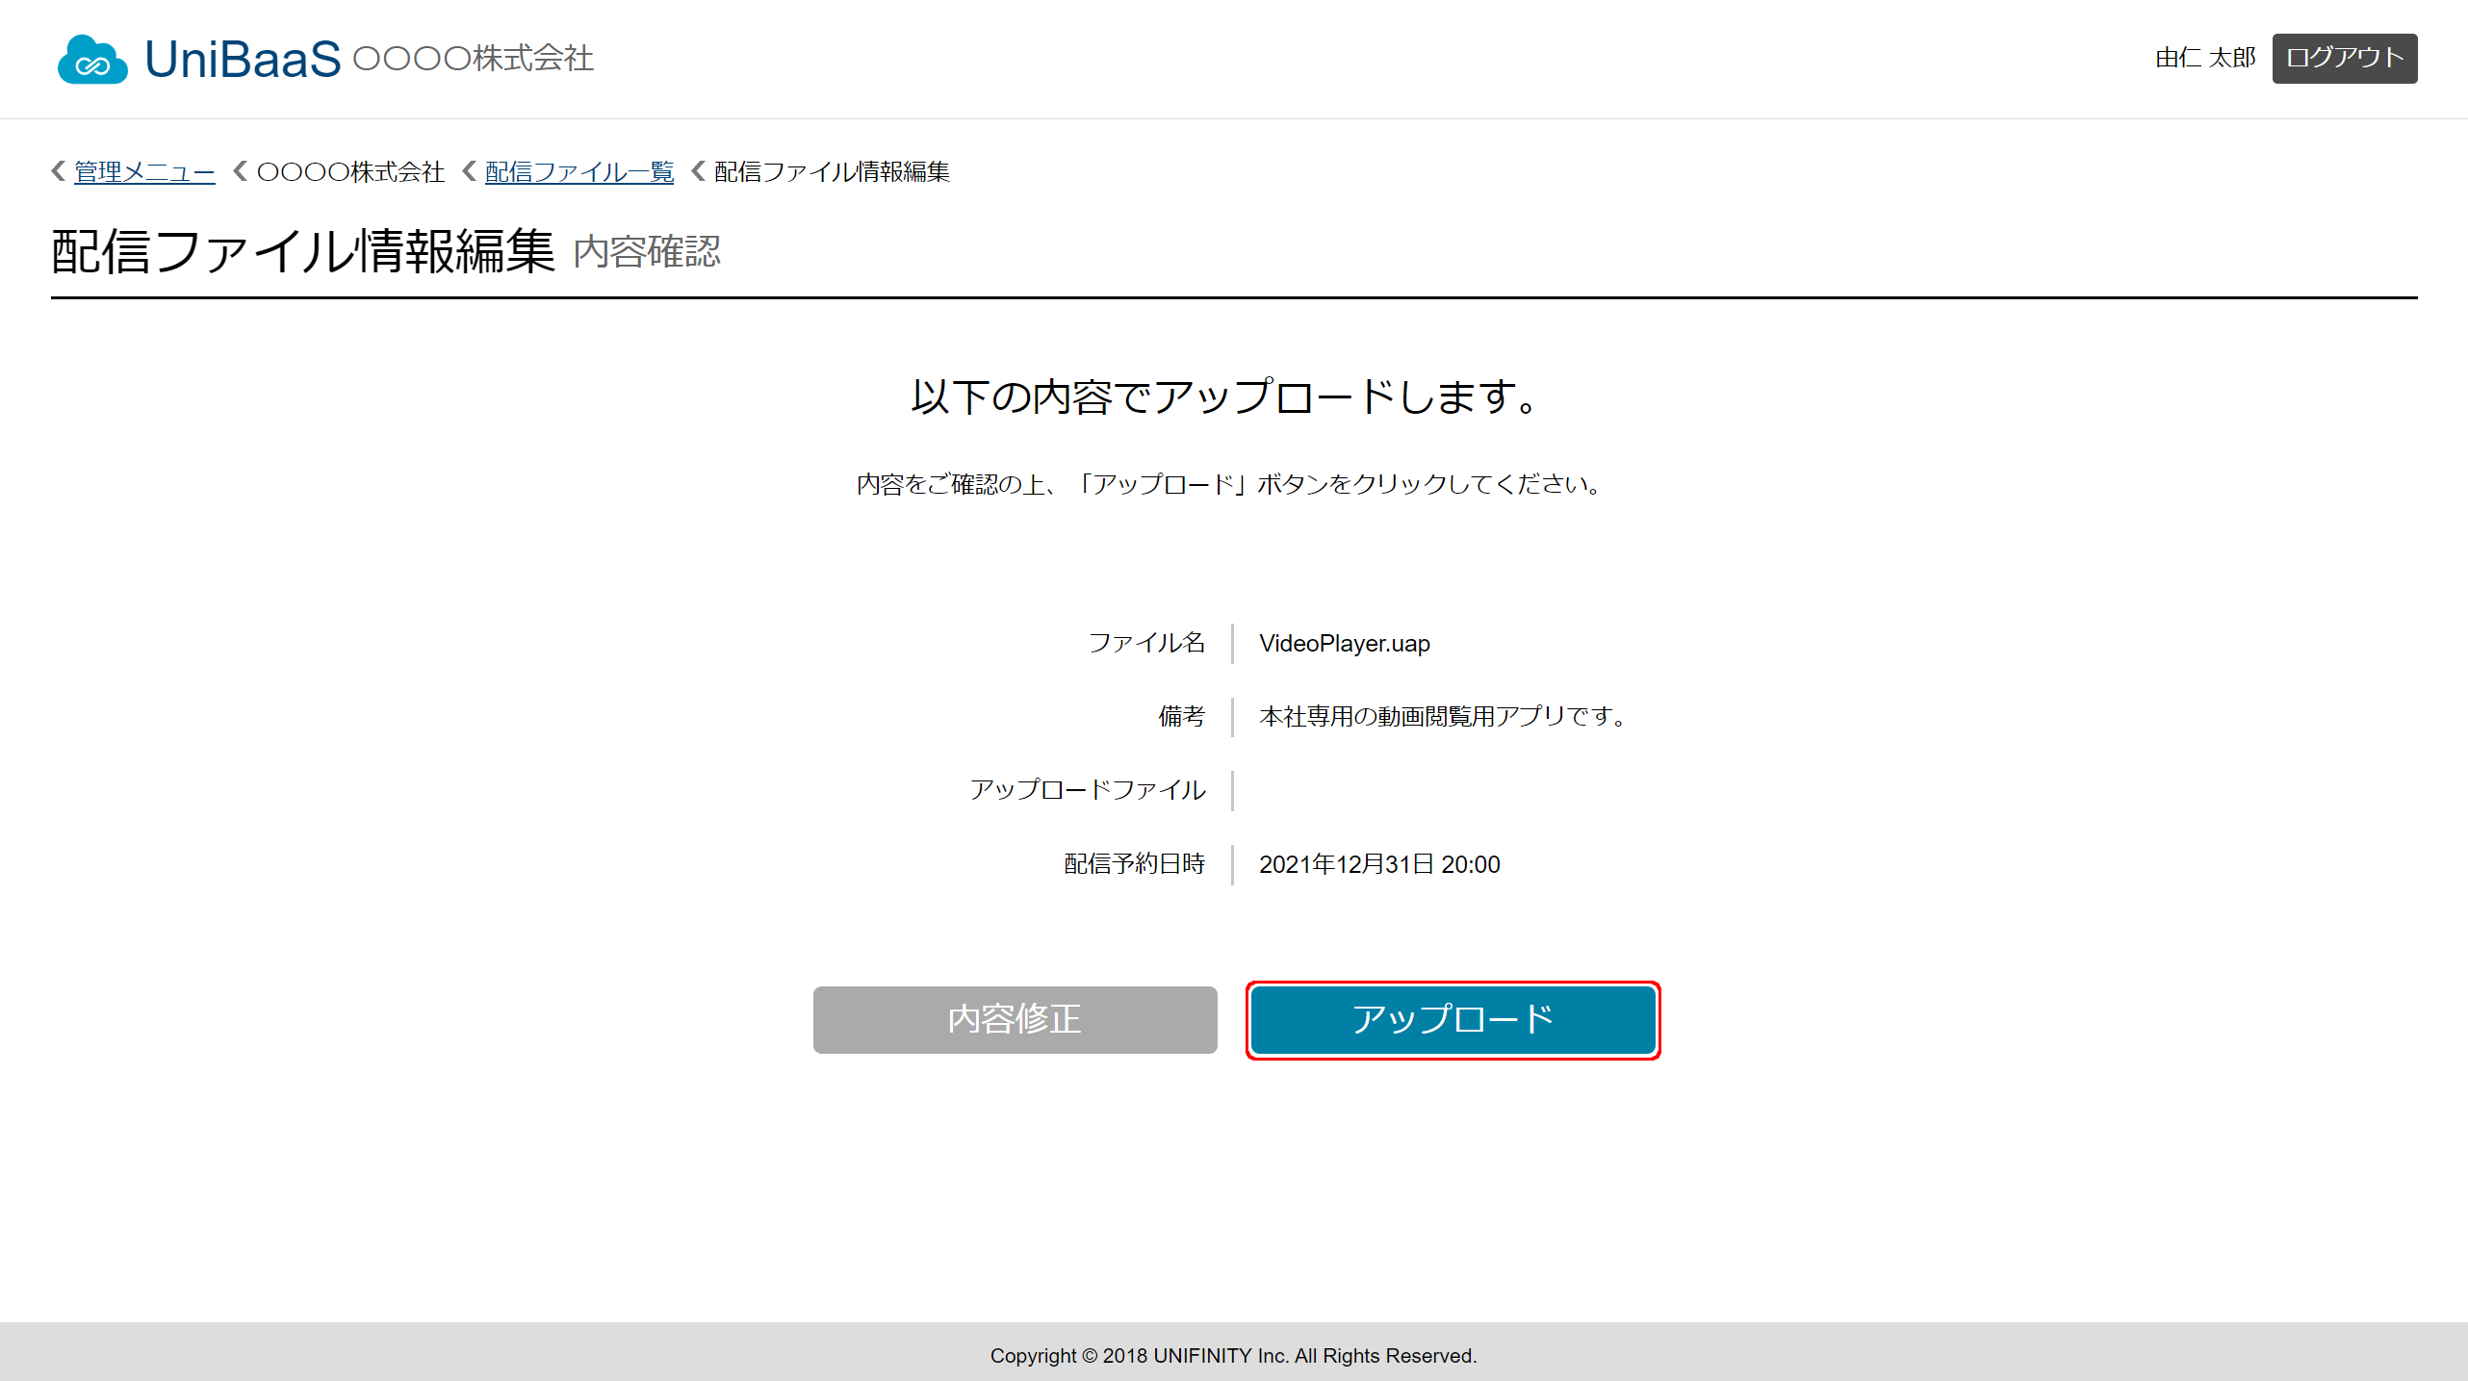Click the 配信予約日時 field label

click(x=1134, y=864)
